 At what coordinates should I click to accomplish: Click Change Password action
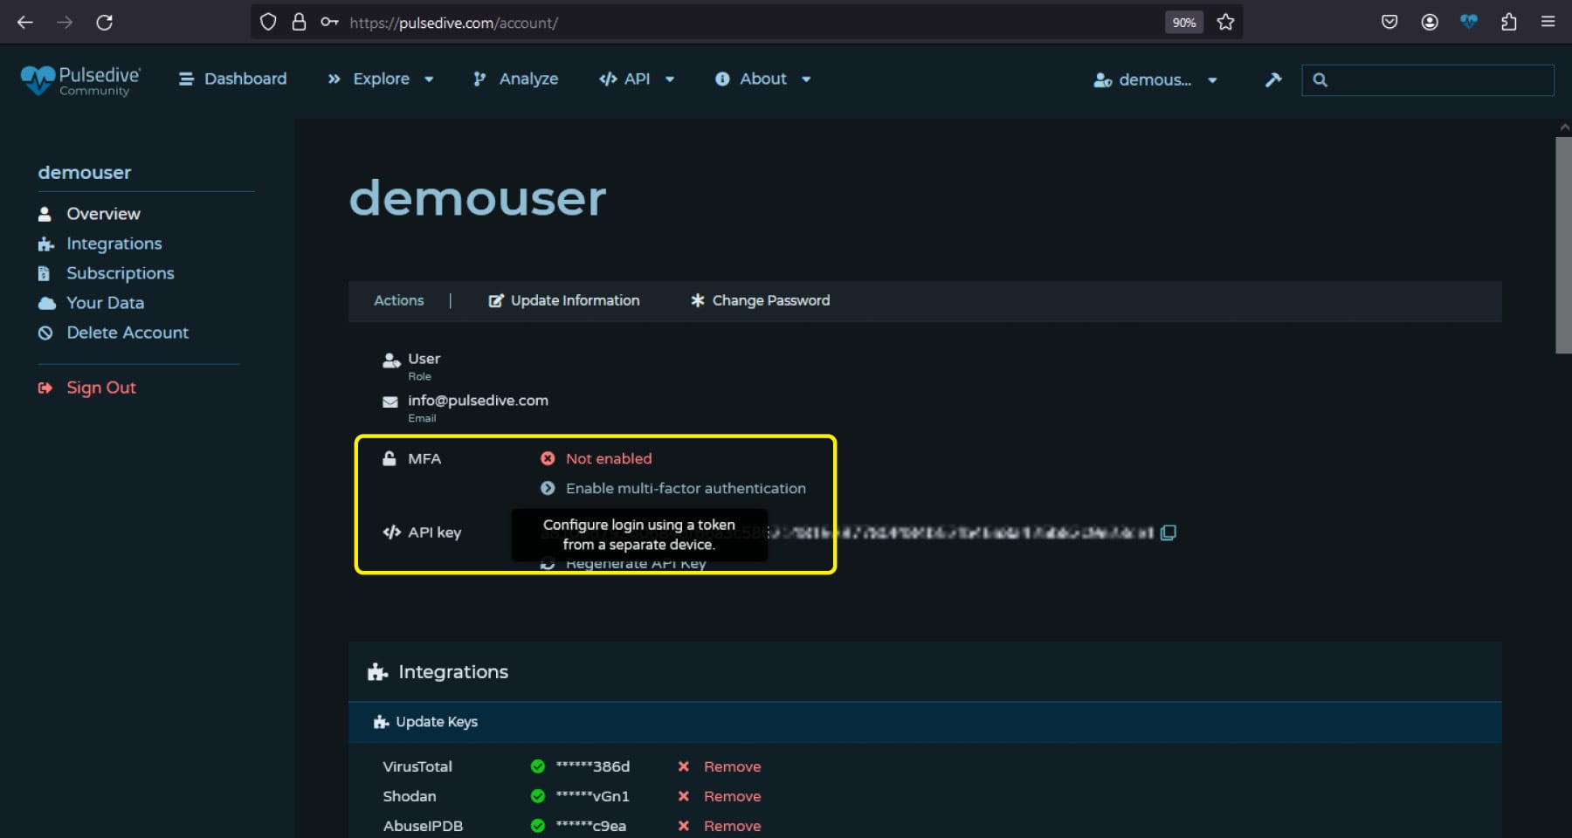(x=760, y=300)
